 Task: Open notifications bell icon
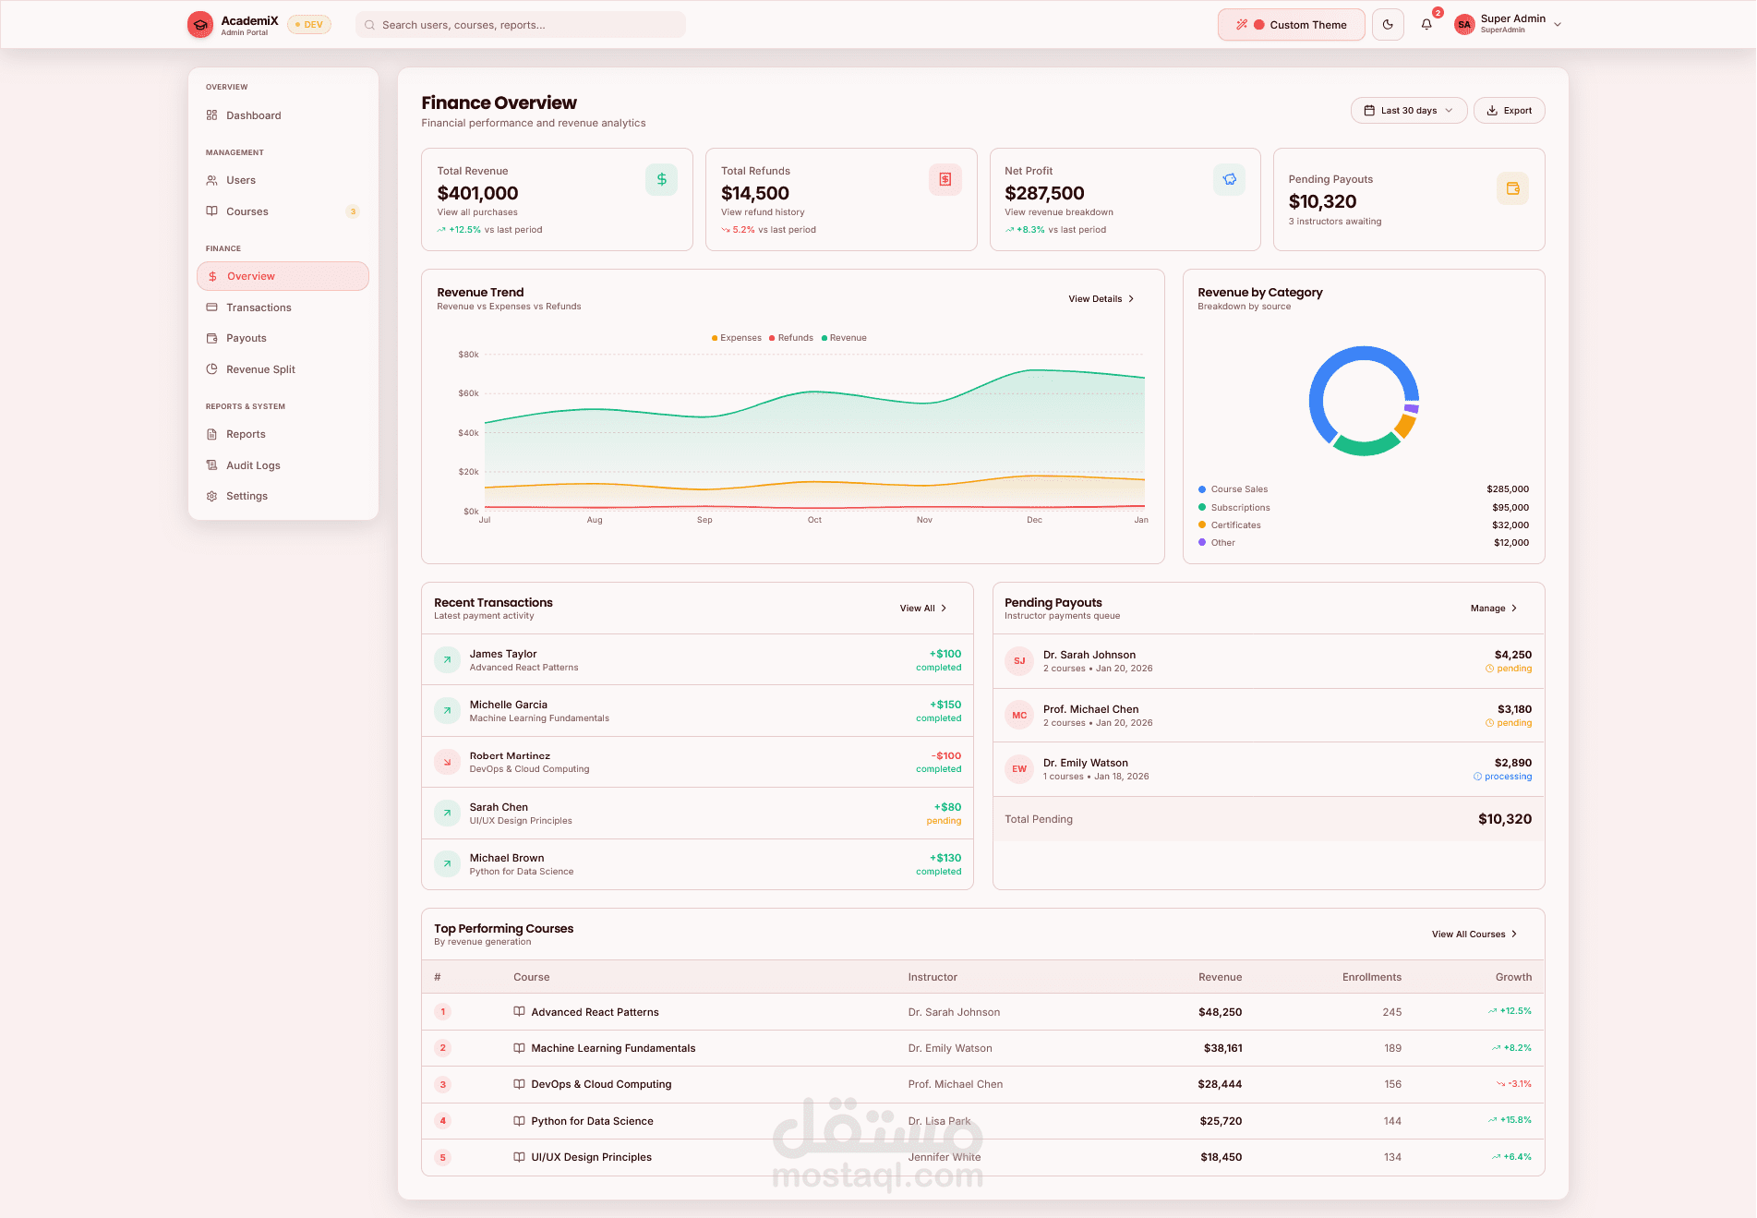(1426, 25)
